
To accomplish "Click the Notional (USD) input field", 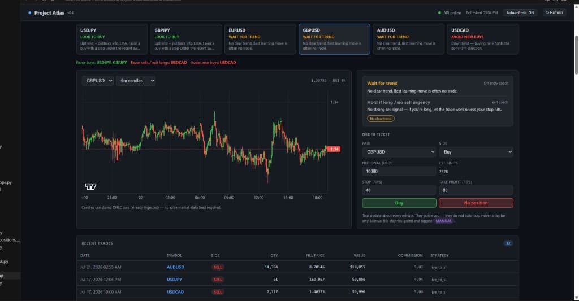I will 399,171.
